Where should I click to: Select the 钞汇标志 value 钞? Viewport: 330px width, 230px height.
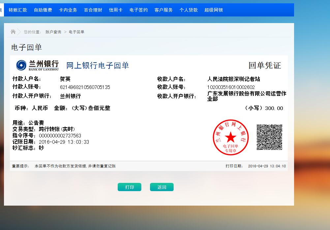coord(42,148)
